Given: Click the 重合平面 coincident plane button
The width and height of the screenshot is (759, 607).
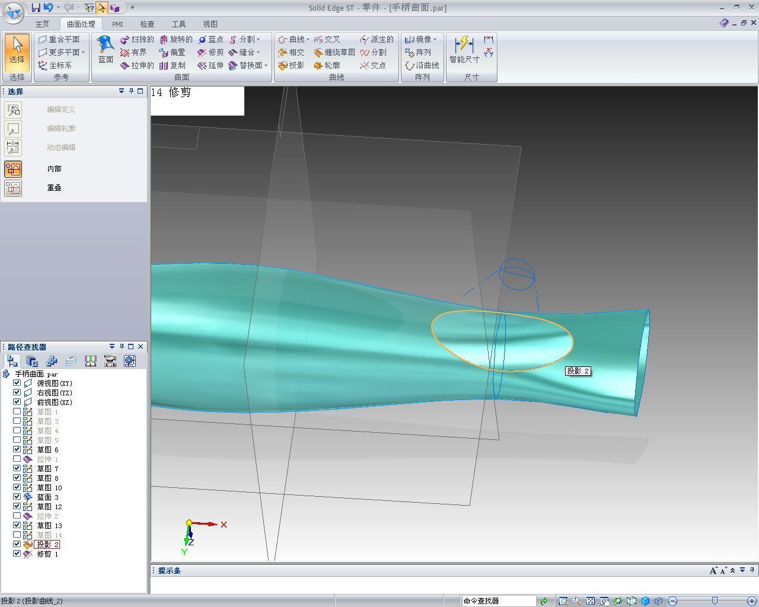Looking at the screenshot, I should coord(58,39).
